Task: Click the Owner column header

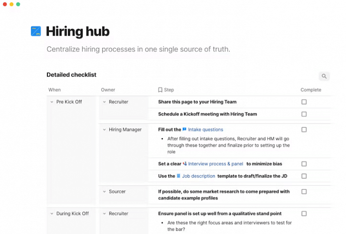Action: tap(108, 90)
